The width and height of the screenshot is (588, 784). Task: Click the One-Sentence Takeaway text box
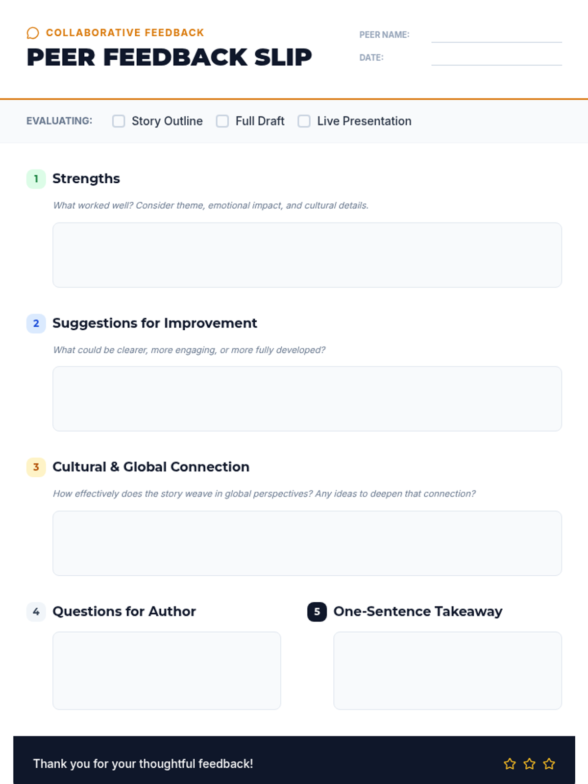[x=447, y=670]
